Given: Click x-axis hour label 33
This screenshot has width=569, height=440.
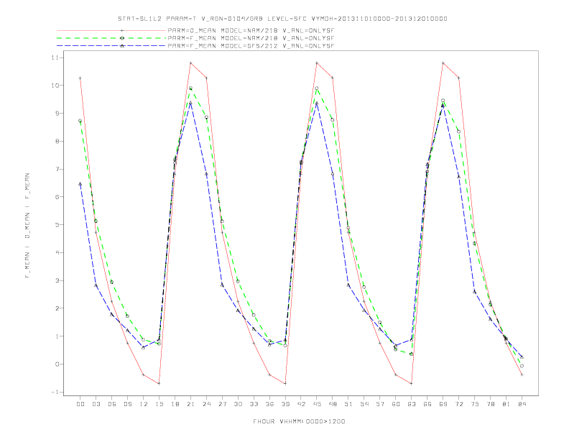Looking at the screenshot, I should (x=254, y=404).
